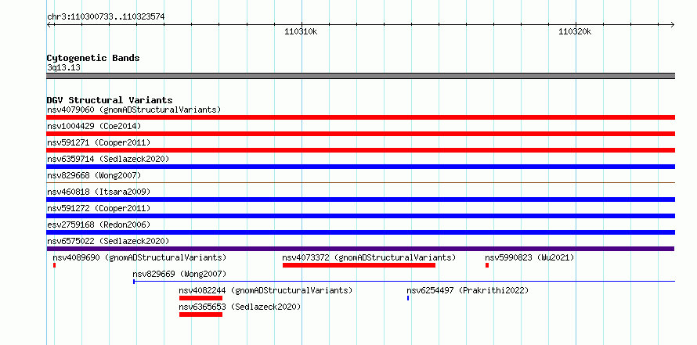Open the nsv4073372 gnomADStructuralVariants label

tap(369, 257)
